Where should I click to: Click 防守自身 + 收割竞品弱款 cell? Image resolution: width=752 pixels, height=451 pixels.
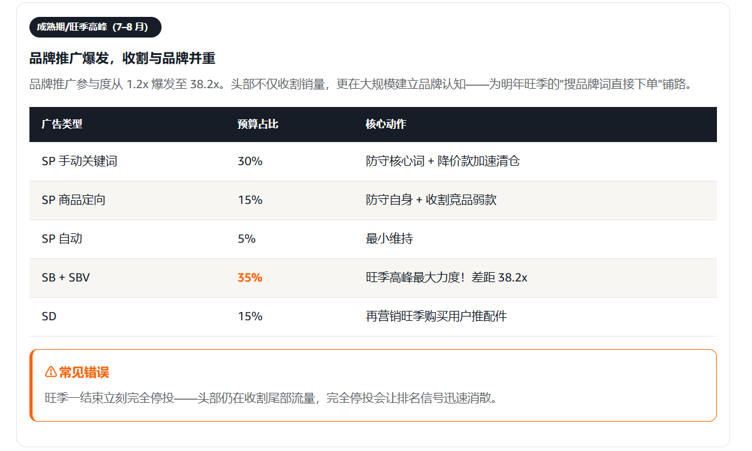coord(431,200)
